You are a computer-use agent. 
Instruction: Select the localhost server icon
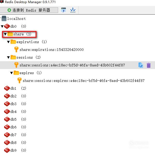coord(4,19)
